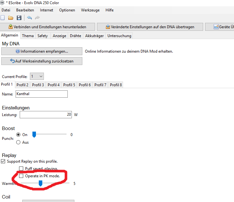Select the Punch Aus radio button
This screenshot has width=234, height=202.
pyautogui.click(x=18, y=142)
